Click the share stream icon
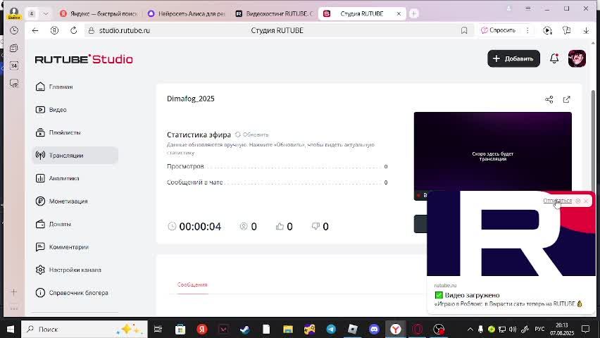600x338 pixels. point(549,99)
